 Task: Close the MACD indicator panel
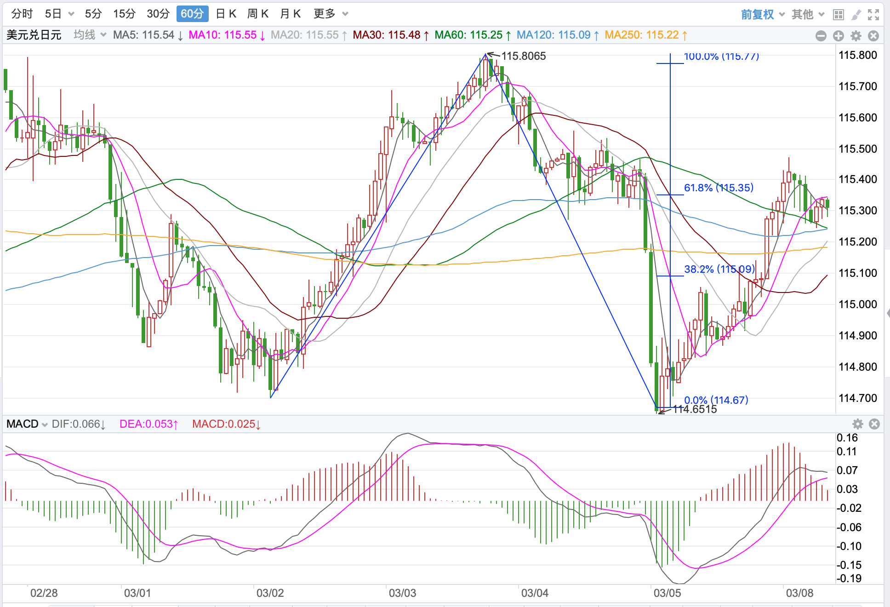coord(874,424)
